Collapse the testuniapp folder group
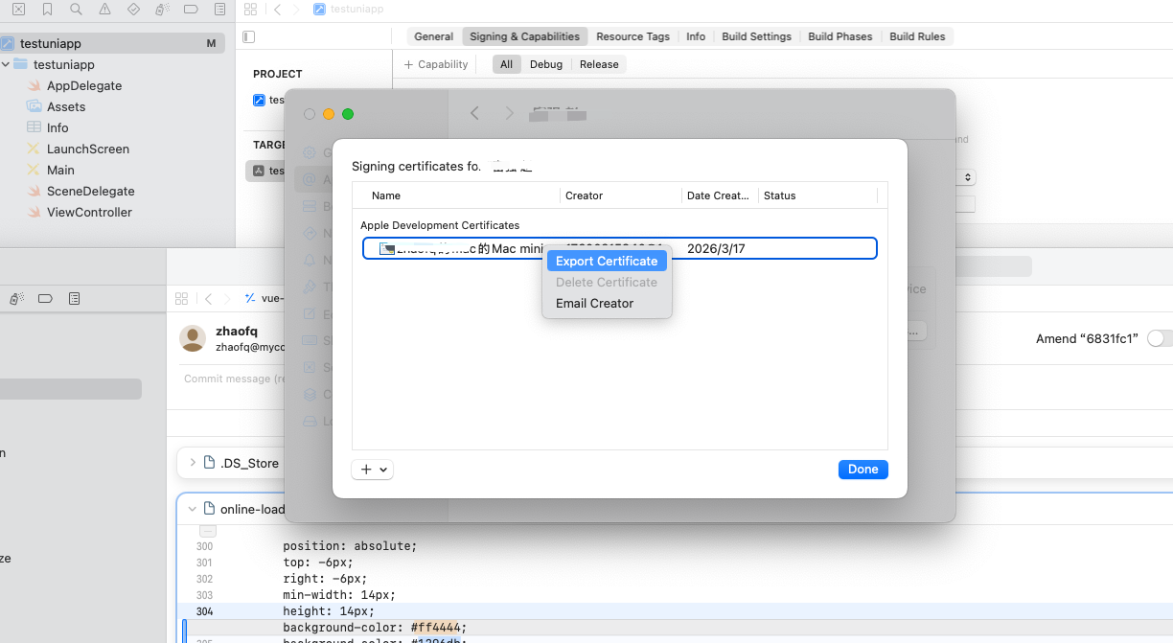Viewport: 1173px width, 643px height. click(7, 64)
